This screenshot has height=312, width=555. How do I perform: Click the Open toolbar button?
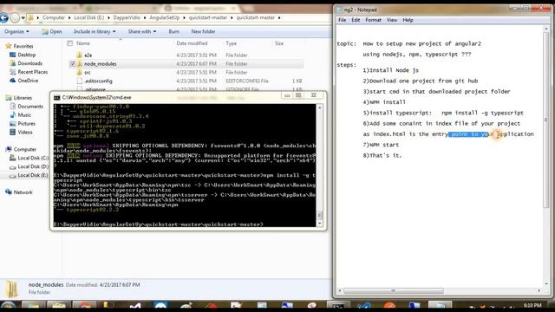tap(52, 32)
